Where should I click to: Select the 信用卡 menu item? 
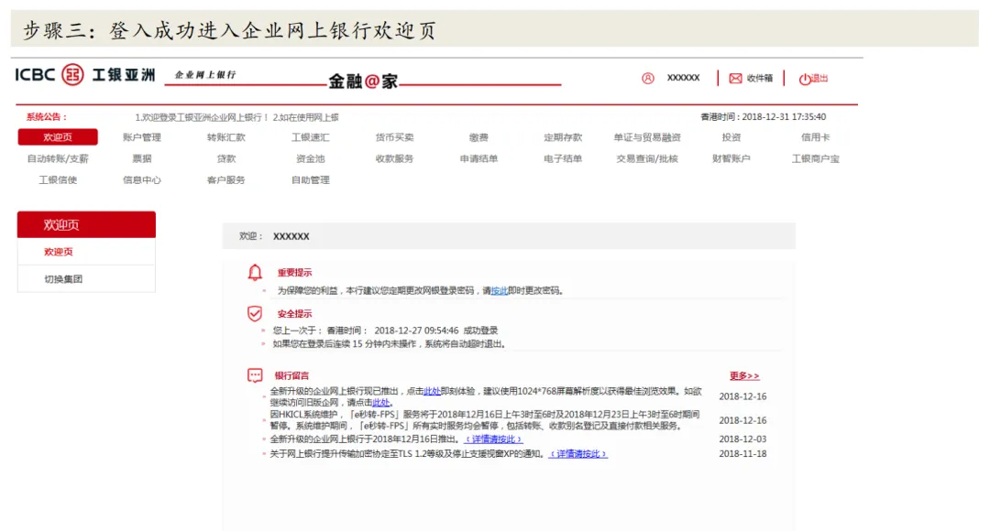[x=815, y=137]
